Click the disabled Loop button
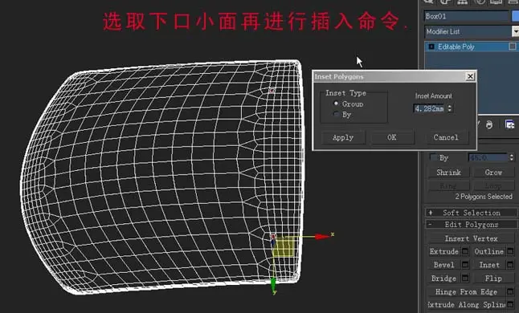The width and height of the screenshot is (519, 313). [x=493, y=185]
